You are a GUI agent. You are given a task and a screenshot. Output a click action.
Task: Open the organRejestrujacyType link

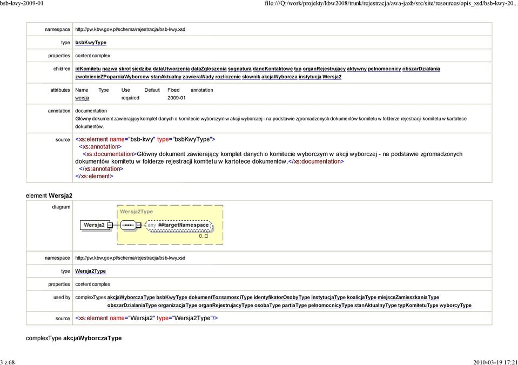tap(226, 305)
